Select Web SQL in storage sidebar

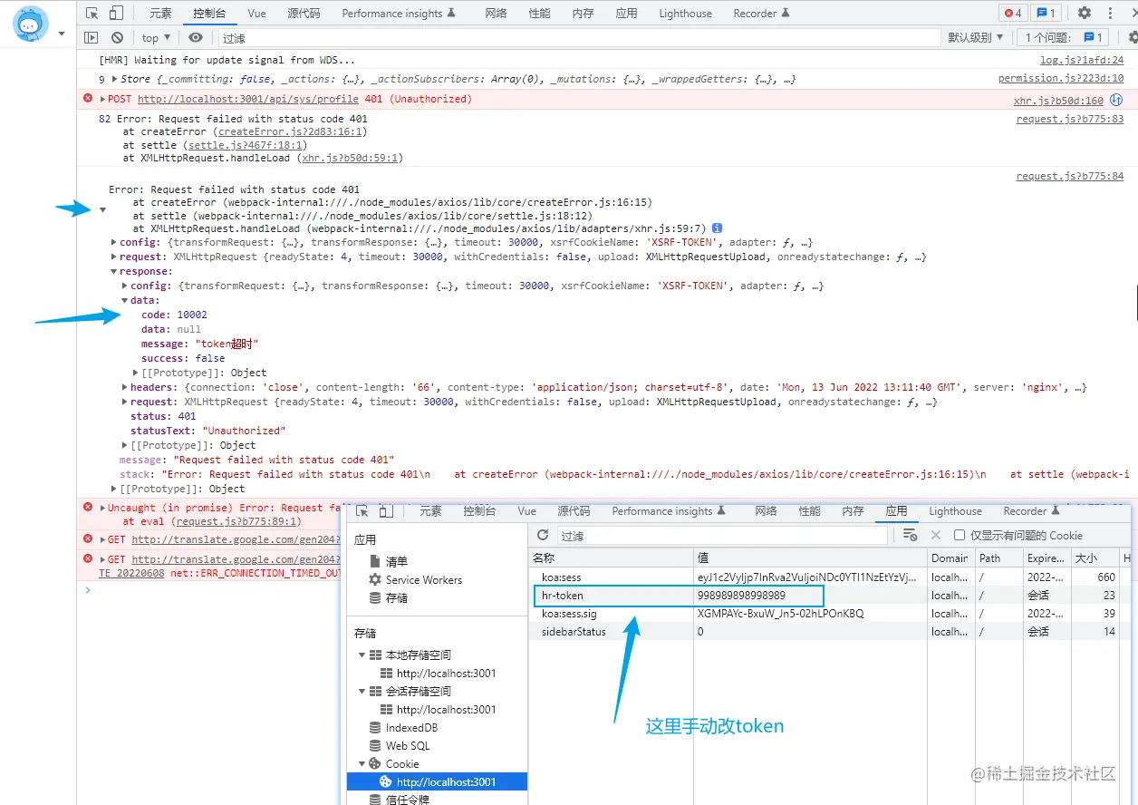(x=408, y=746)
